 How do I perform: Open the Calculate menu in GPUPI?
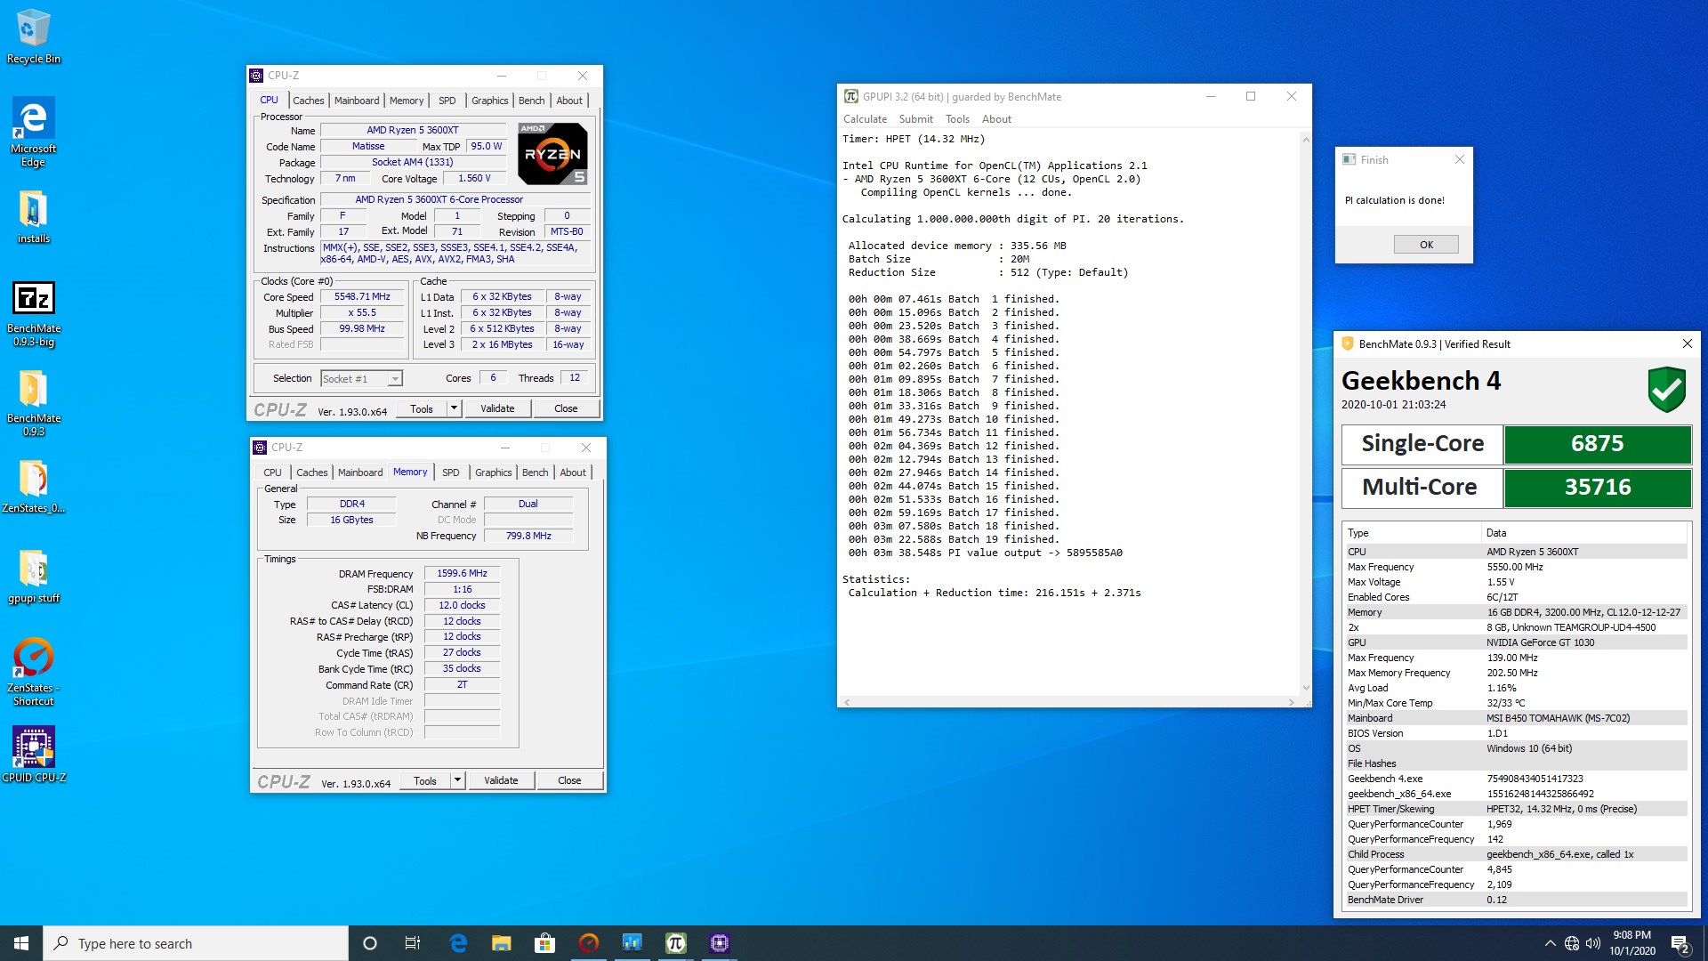tap(865, 119)
